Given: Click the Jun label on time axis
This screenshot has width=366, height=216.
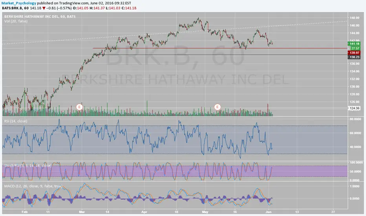Looking at the screenshot, I should pos(269,212).
